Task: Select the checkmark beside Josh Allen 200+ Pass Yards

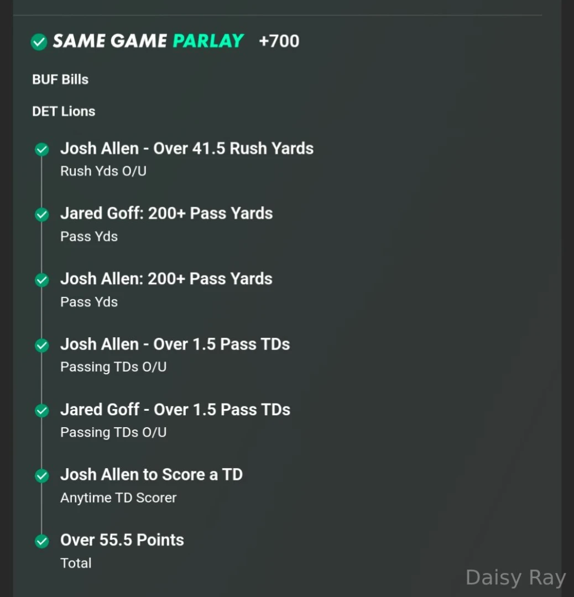Action: pos(41,280)
